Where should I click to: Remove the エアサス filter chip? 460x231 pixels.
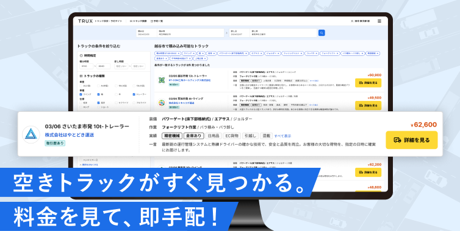pyautogui.click(x=262, y=53)
